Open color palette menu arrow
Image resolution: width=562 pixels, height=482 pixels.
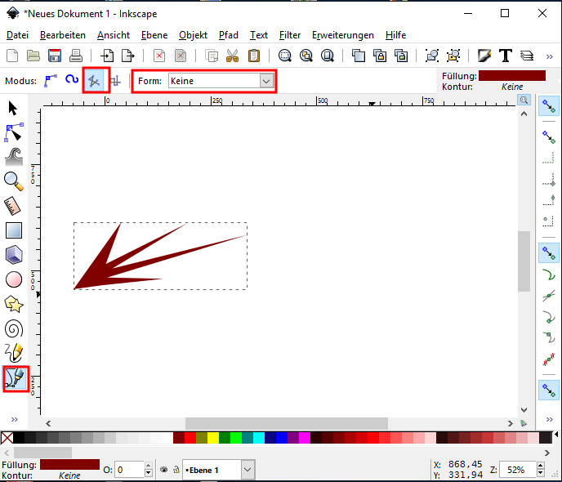pos(556,435)
